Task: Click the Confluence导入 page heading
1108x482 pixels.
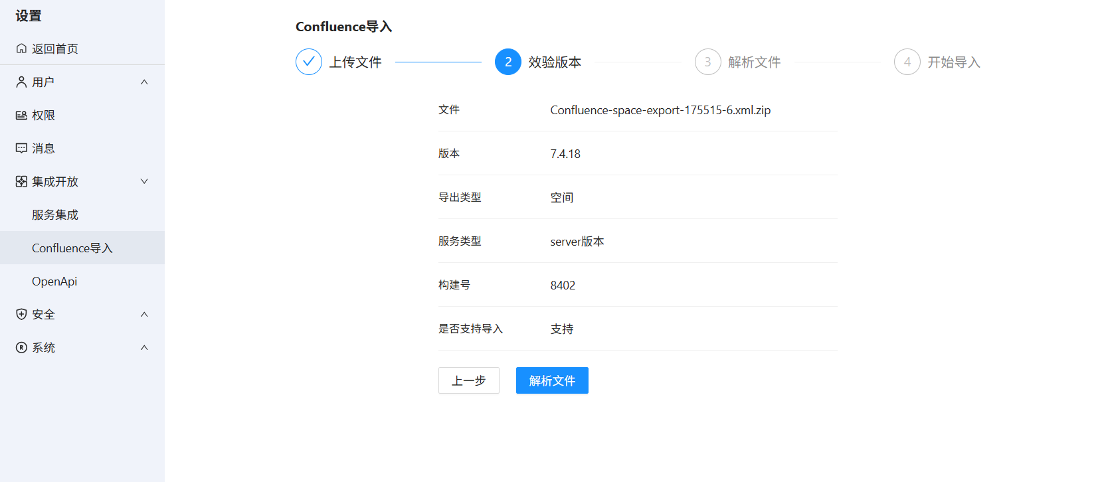Action: click(343, 27)
